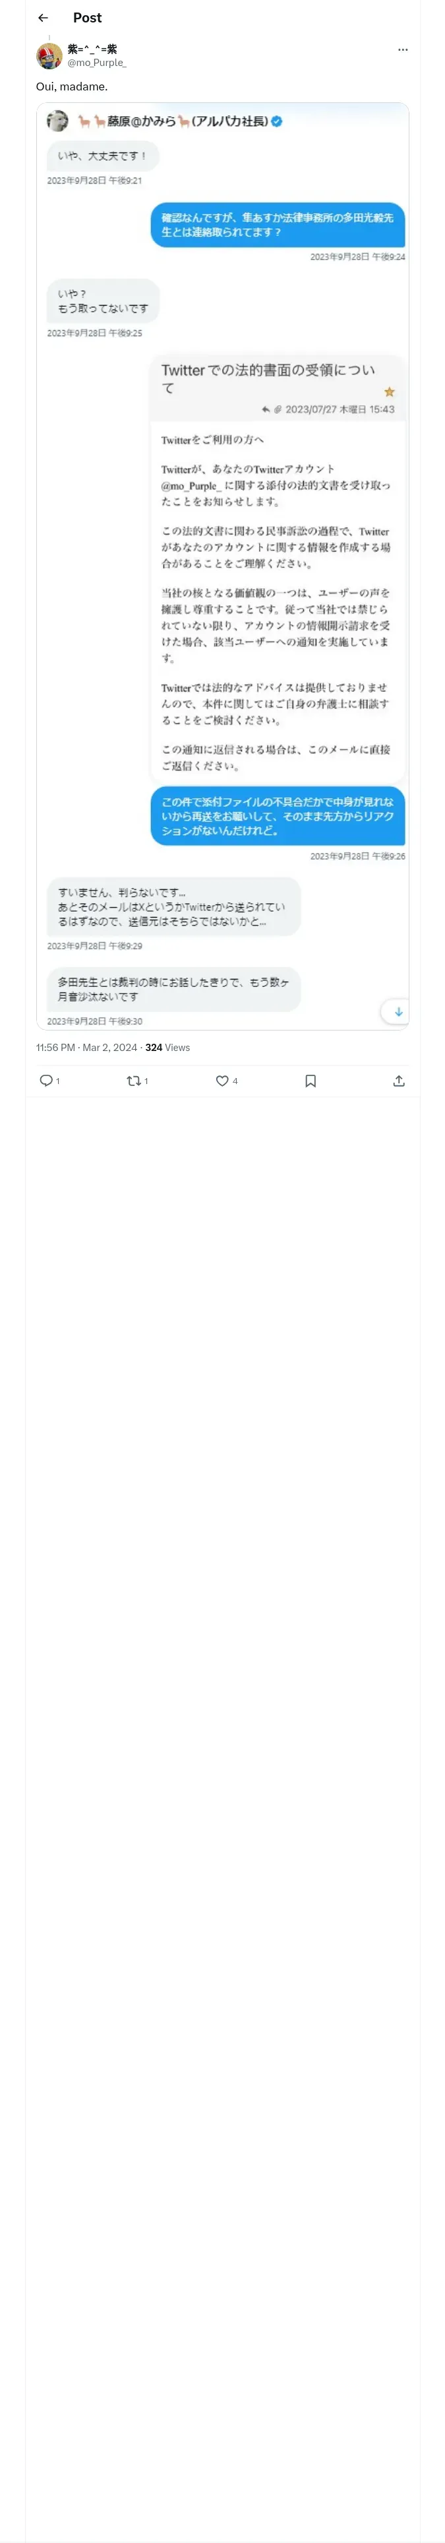Screen dimensions: 445x2543
Task: Click the 藤原@かみら avatar in the DM header
Action: (57, 121)
